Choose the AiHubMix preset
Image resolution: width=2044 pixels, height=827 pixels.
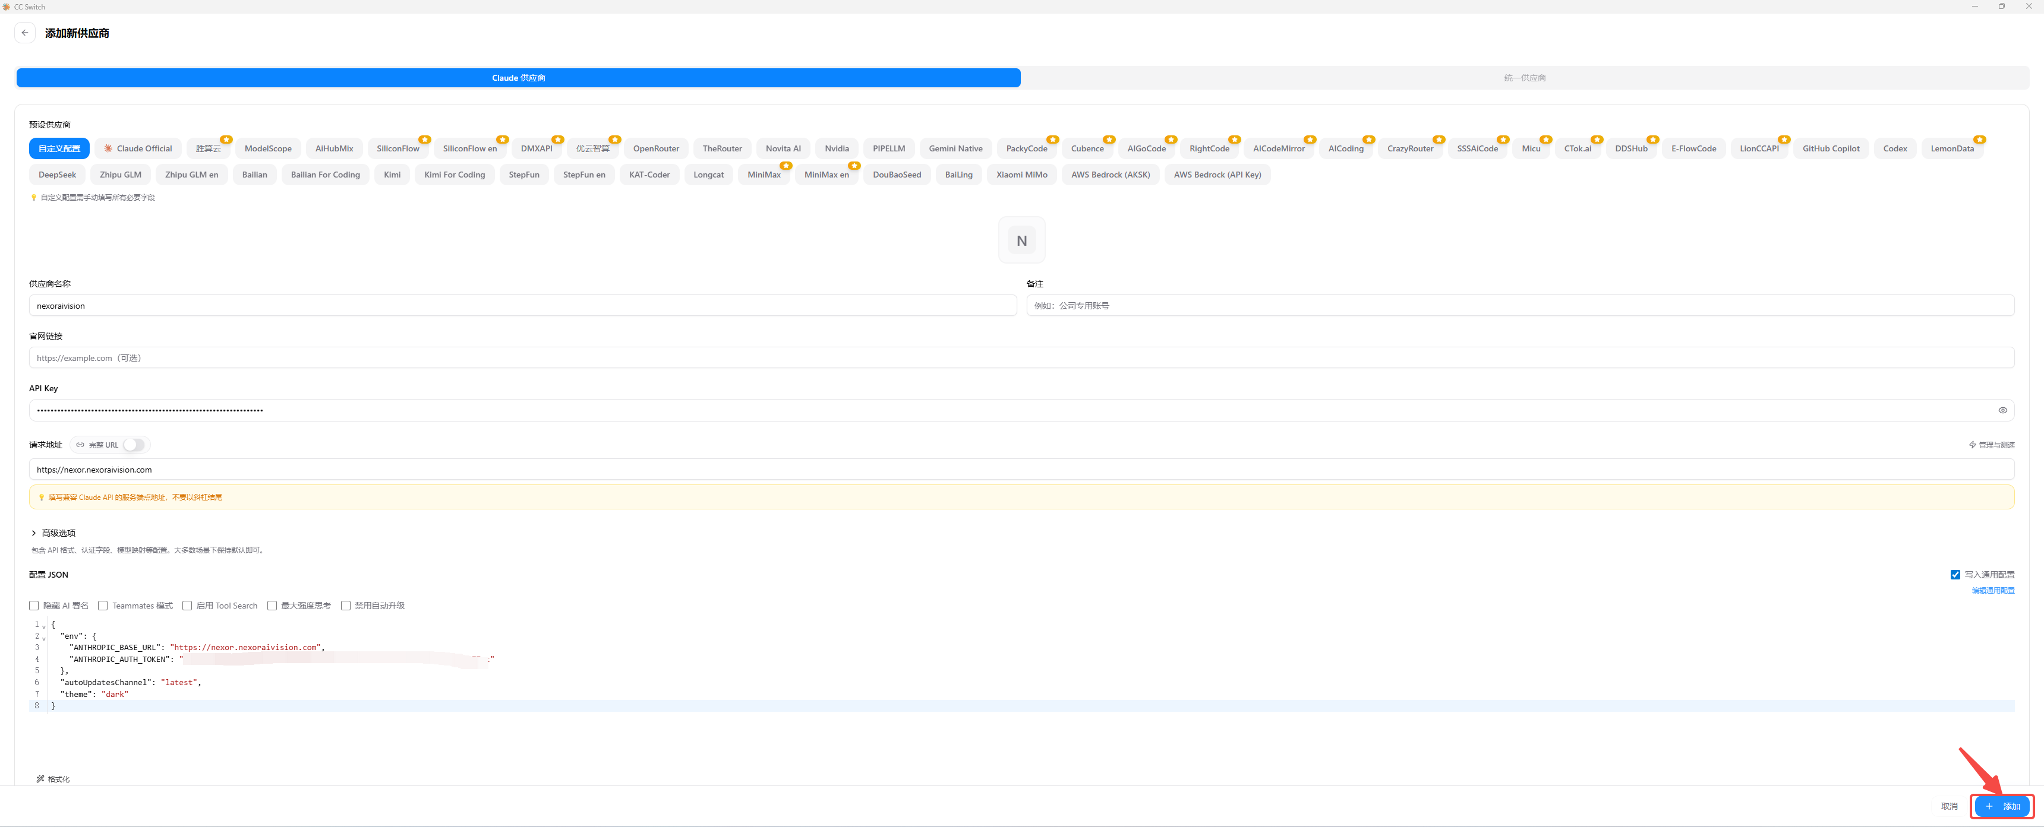(x=334, y=148)
